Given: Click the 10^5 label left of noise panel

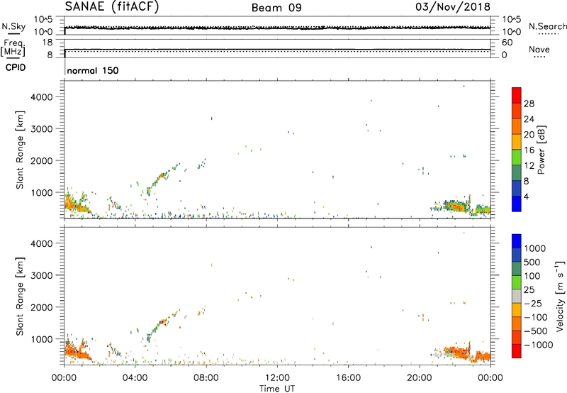Looking at the screenshot, I should click(43, 20).
